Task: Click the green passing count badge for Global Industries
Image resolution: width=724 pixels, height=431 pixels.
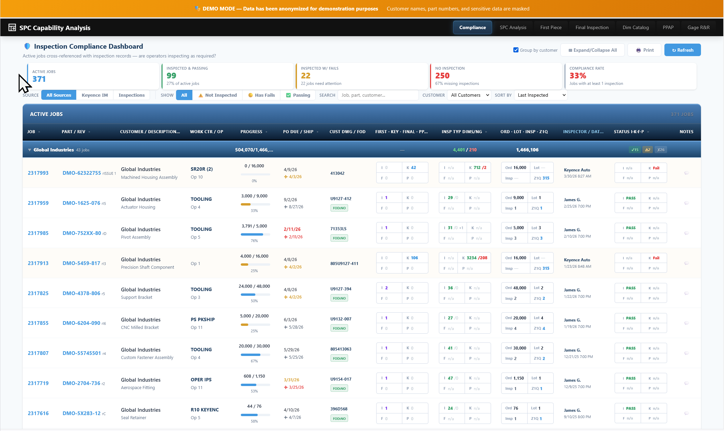Action: 635,150
